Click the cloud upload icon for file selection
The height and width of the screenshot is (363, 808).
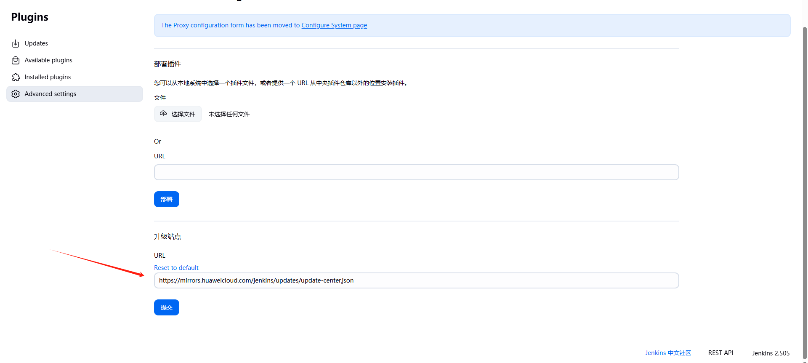click(x=163, y=114)
